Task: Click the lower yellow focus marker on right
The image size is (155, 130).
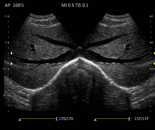Action: (x=154, y=63)
